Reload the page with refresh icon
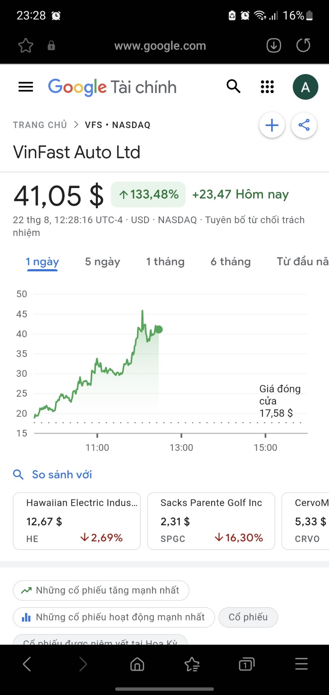This screenshot has height=695, width=329. 303,46
